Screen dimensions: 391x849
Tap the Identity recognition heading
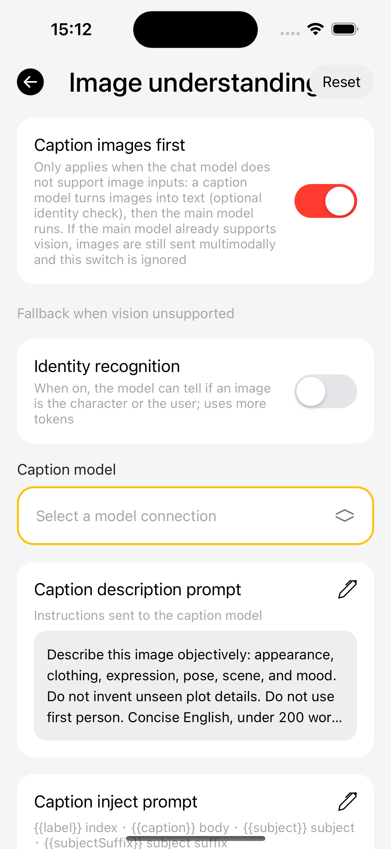pyautogui.click(x=107, y=366)
